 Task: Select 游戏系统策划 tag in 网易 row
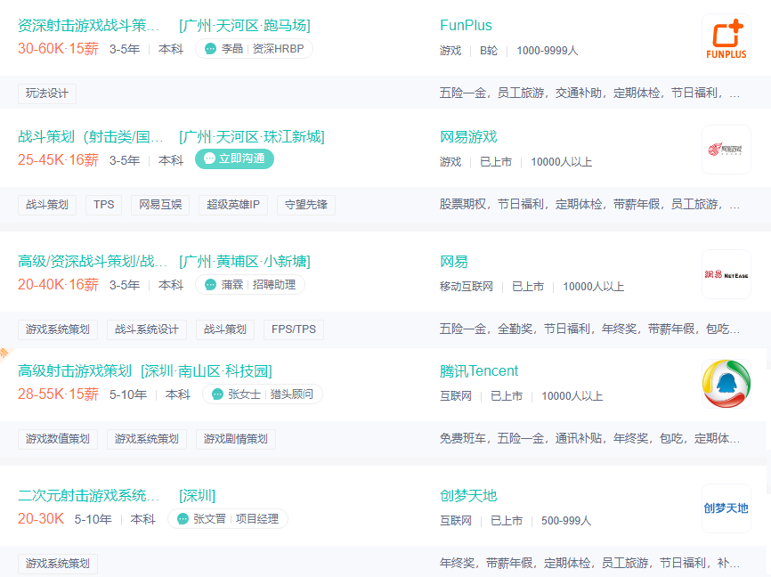click(x=58, y=329)
